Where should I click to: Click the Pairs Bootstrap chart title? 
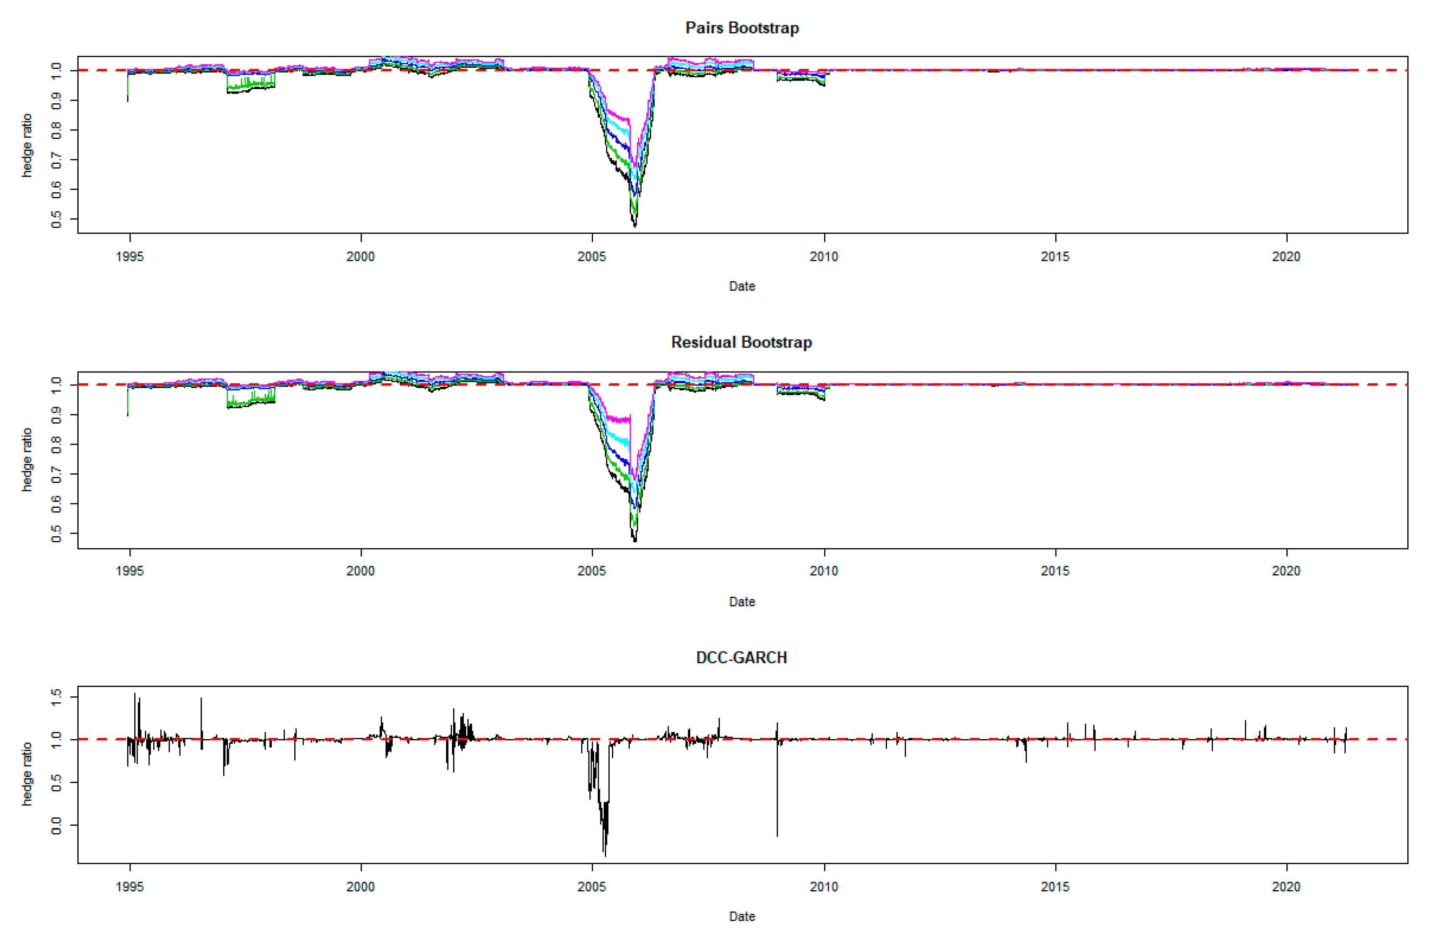point(741,28)
